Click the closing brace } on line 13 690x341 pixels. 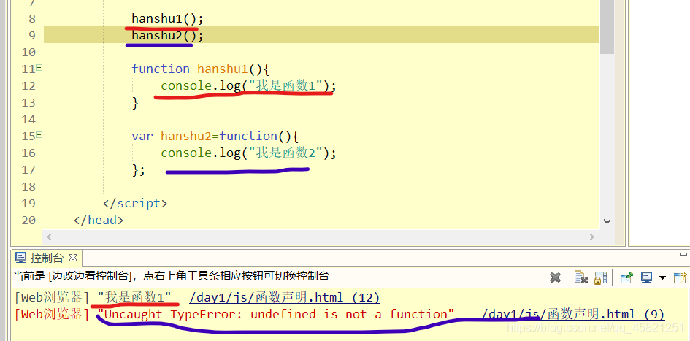tap(135, 102)
